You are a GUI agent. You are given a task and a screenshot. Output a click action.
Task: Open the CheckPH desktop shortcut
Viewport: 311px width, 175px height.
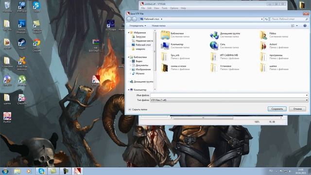click(22, 99)
